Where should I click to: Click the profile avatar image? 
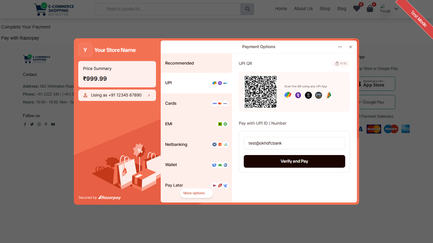click(x=385, y=9)
